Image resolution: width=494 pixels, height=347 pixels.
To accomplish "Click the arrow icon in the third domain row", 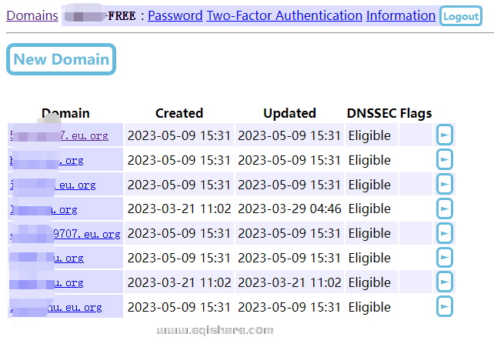I will (x=444, y=185).
